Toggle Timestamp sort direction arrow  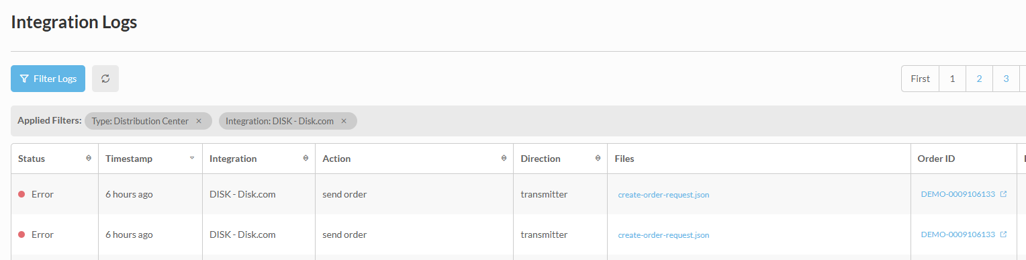192,159
